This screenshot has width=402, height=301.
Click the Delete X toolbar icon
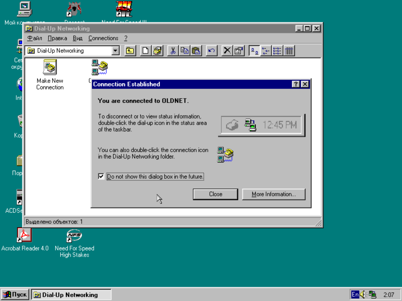click(227, 51)
